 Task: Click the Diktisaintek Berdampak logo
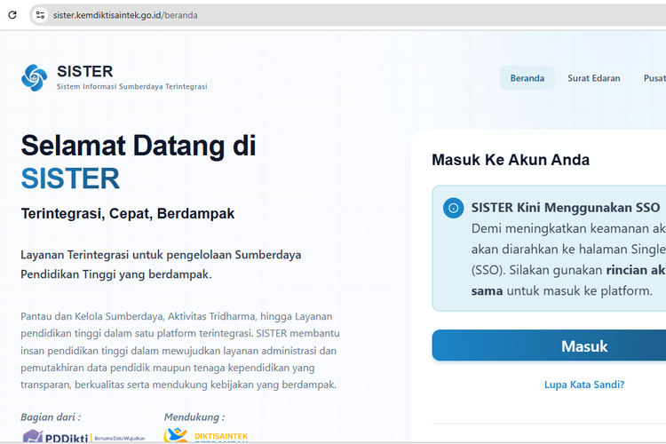(206, 435)
